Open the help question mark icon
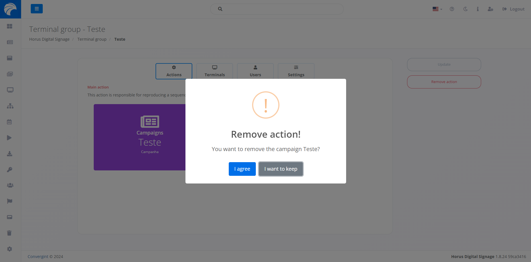The width and height of the screenshot is (531, 262). coord(452,9)
